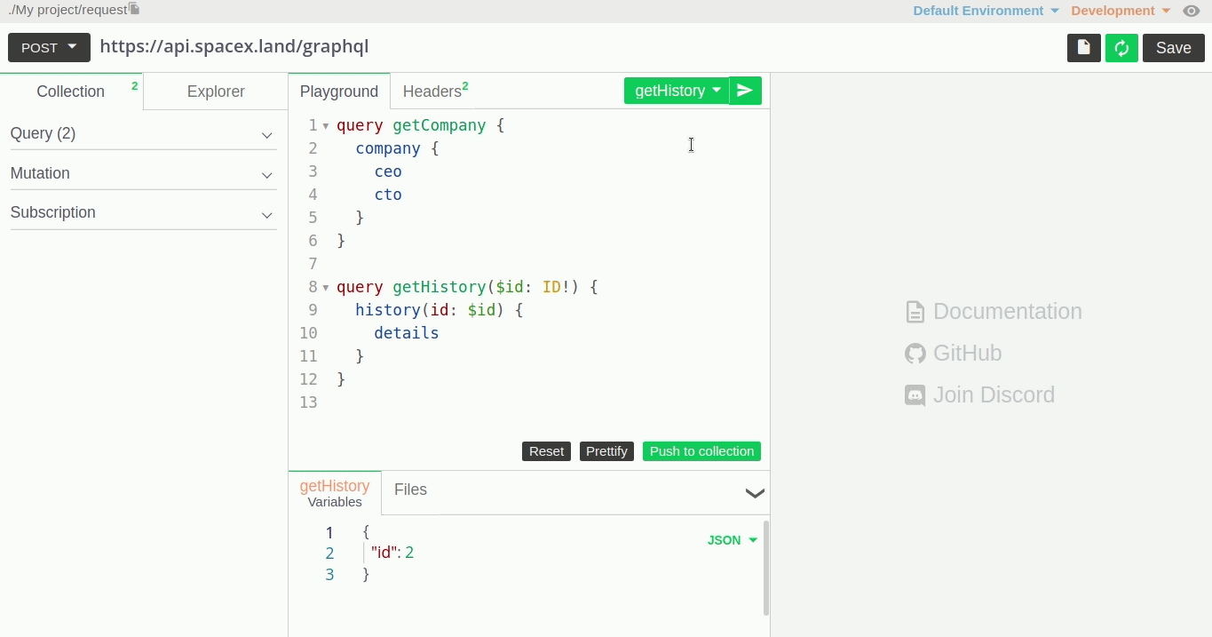Viewport: 1212px width, 637px height.
Task: Click the ./My project/request path text
Action: coord(68,10)
